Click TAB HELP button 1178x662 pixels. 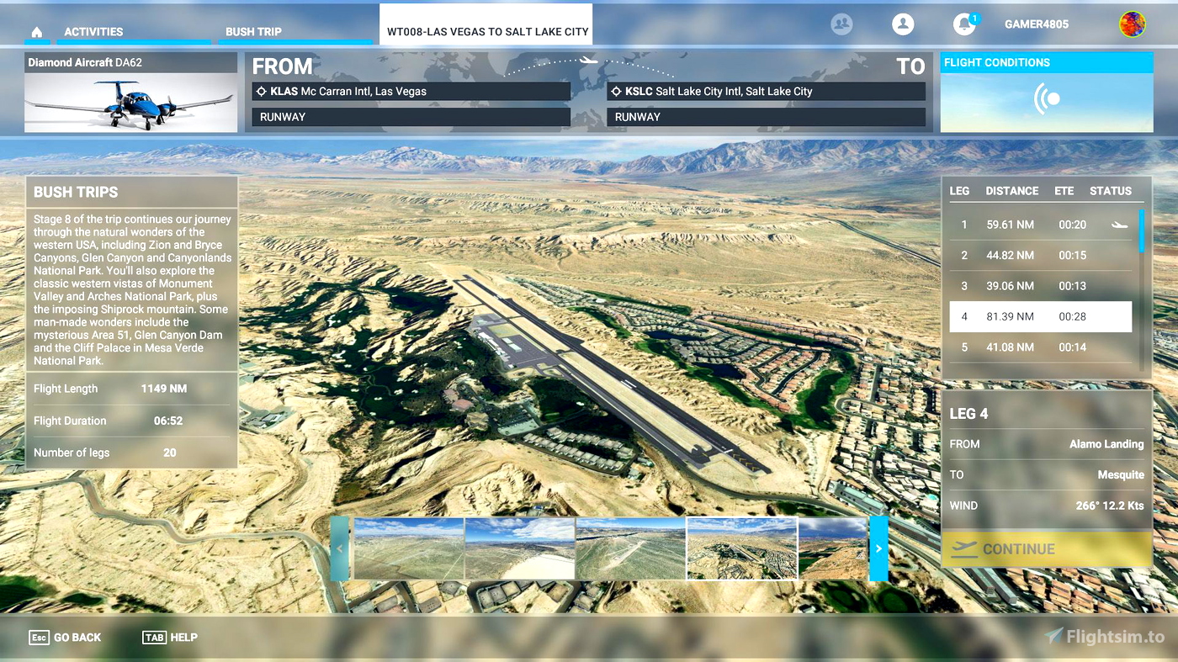[170, 638]
